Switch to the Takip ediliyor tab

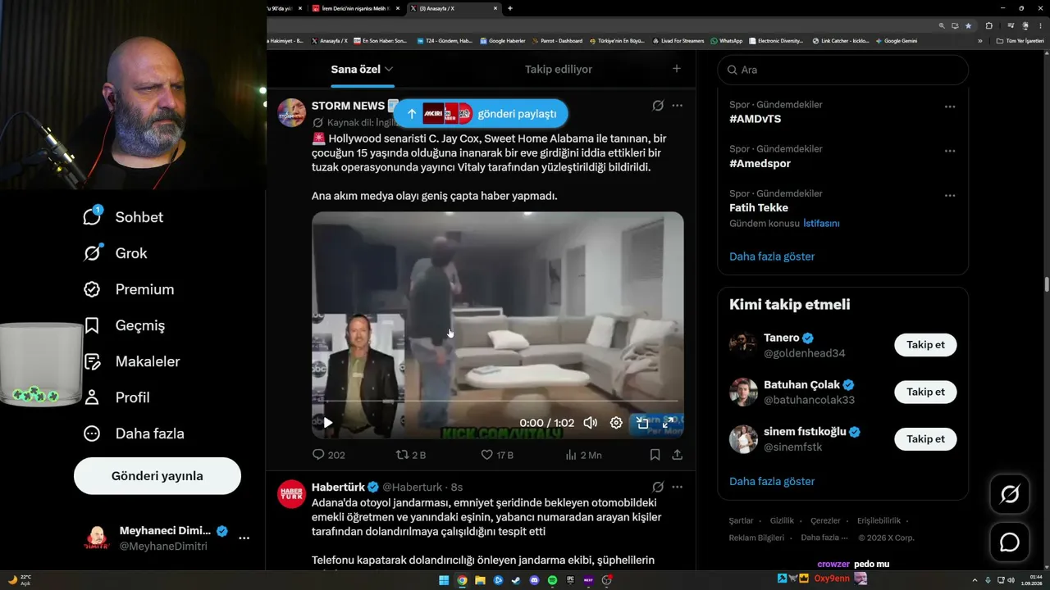(559, 70)
